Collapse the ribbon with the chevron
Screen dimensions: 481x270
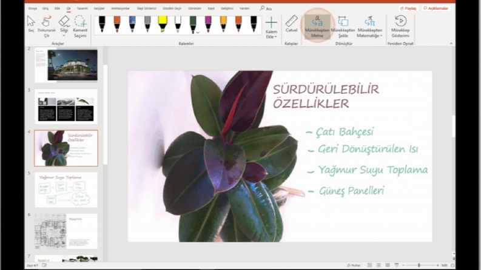[x=451, y=44]
